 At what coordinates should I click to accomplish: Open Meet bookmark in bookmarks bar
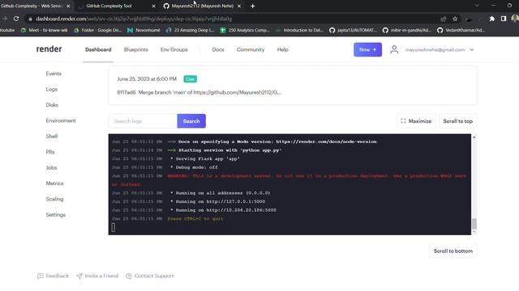(45, 30)
